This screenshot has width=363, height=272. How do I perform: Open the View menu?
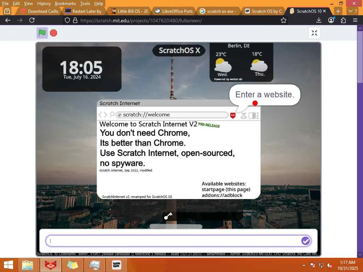coord(28,4)
